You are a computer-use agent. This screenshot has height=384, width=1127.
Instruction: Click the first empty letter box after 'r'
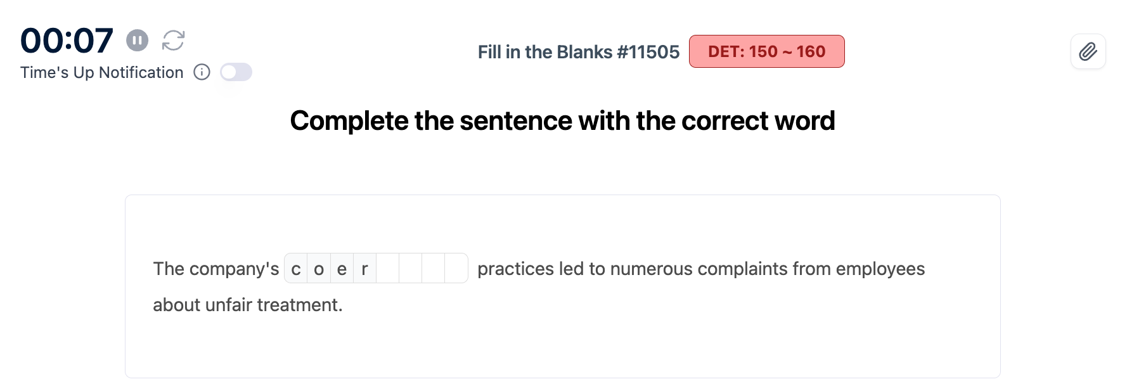[x=387, y=269]
